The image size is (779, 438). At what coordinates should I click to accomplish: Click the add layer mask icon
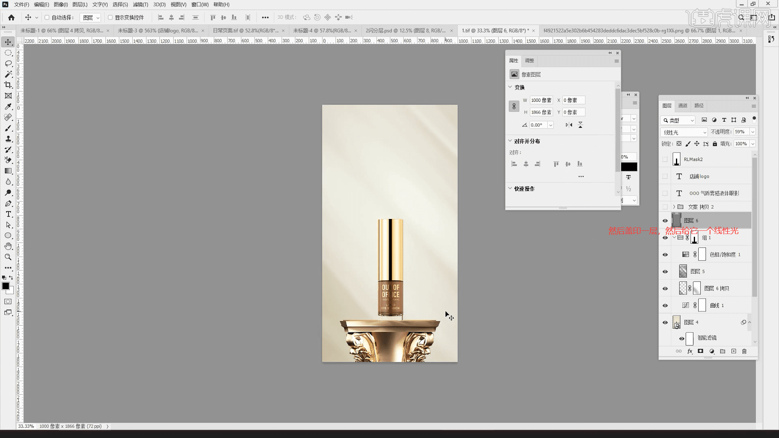click(x=700, y=351)
